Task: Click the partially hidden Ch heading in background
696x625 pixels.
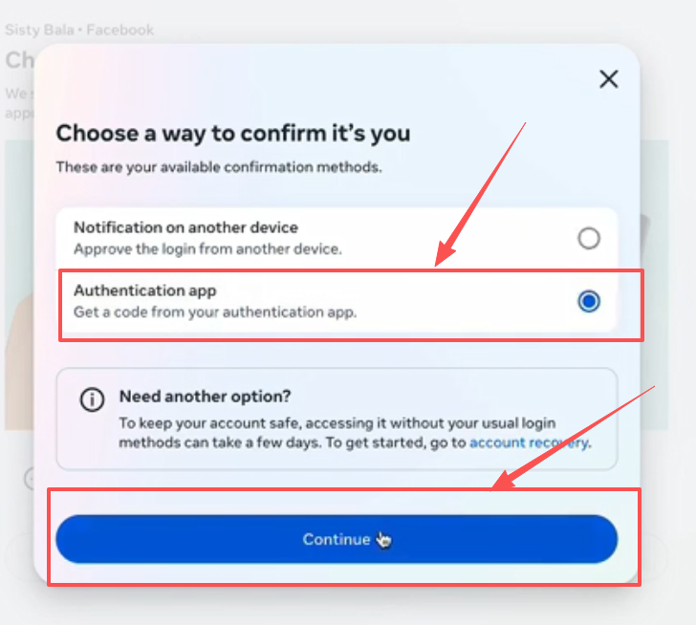Action: pos(19,60)
